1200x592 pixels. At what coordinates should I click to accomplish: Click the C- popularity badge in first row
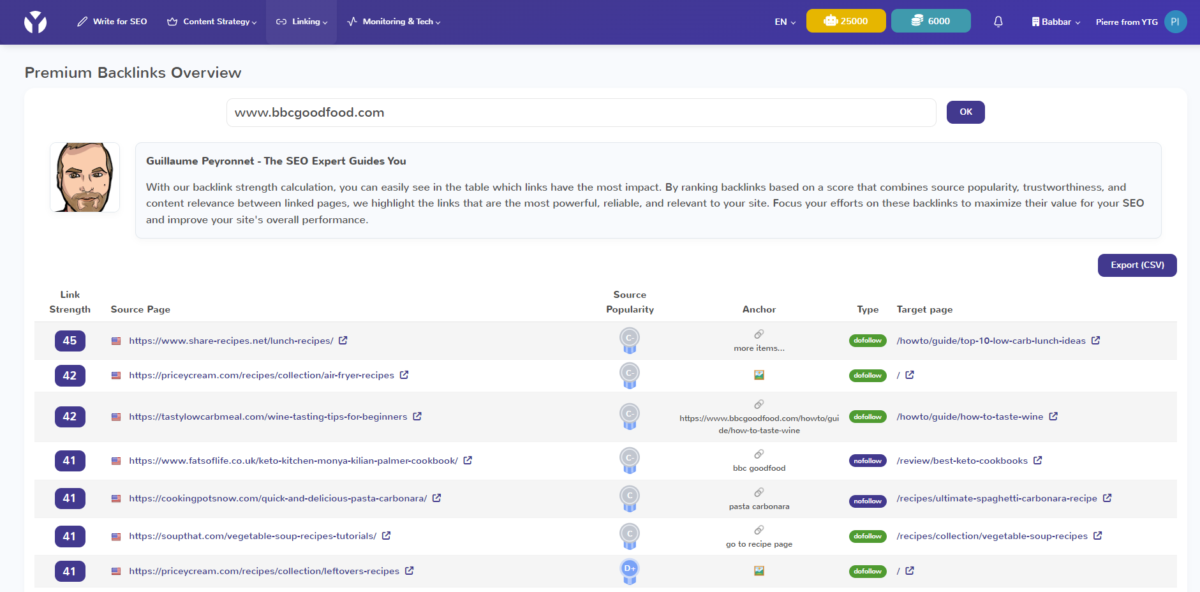tap(630, 339)
